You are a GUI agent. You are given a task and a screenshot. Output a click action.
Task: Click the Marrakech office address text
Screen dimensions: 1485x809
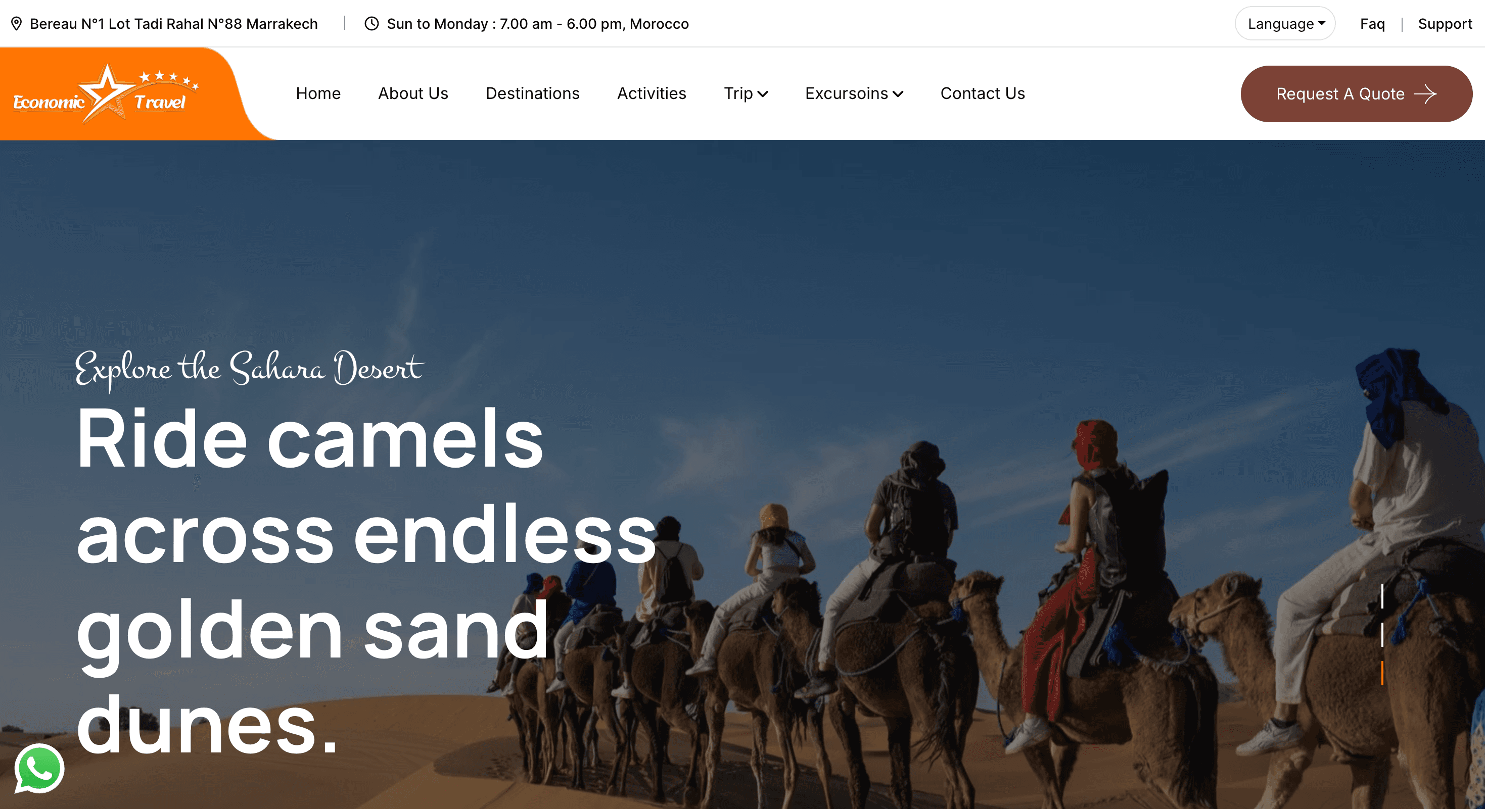(173, 24)
